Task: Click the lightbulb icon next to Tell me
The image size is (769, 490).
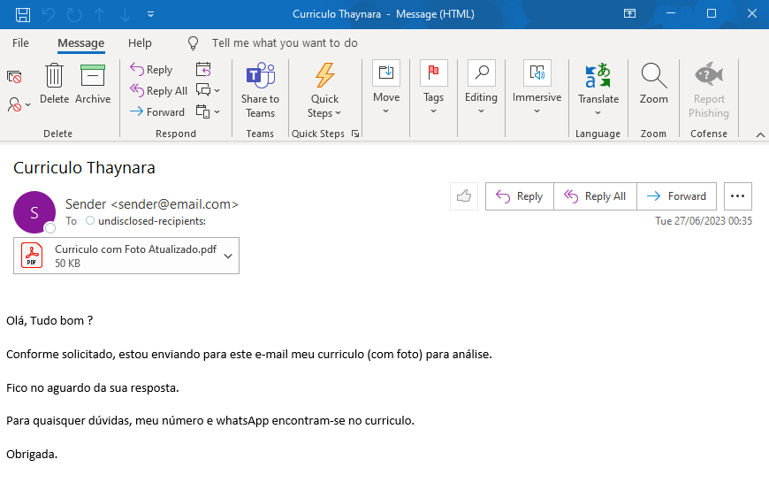Action: [194, 43]
